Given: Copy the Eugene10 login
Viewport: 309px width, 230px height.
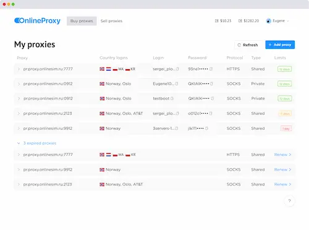Looking at the screenshot, I should click(177, 83).
